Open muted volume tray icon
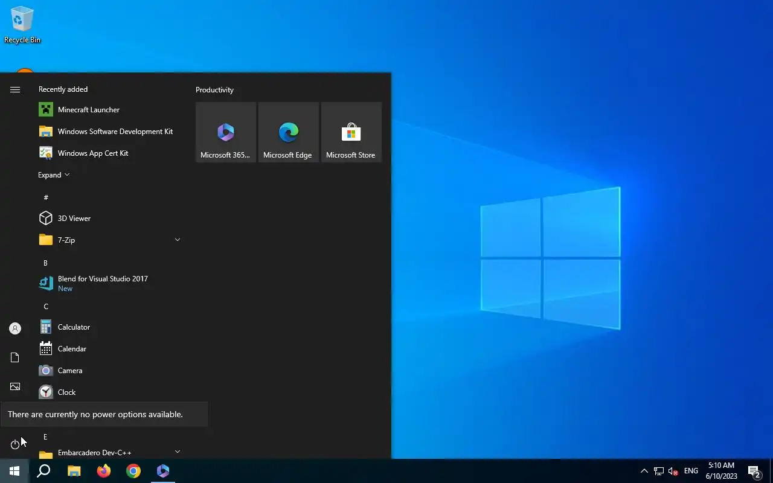The width and height of the screenshot is (773, 483). pyautogui.click(x=673, y=471)
